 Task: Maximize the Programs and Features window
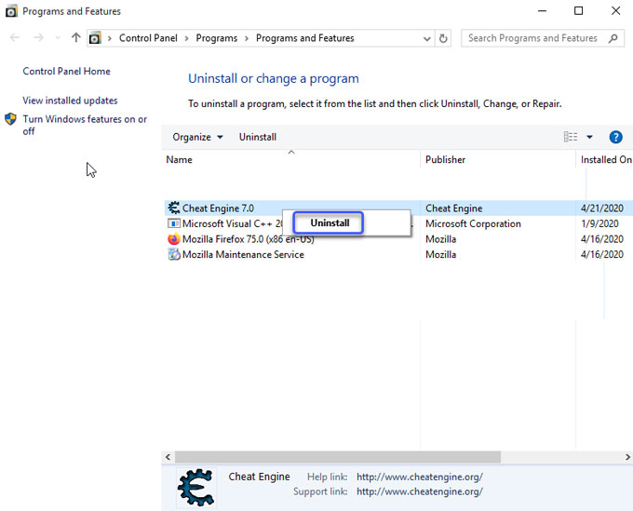tap(578, 11)
